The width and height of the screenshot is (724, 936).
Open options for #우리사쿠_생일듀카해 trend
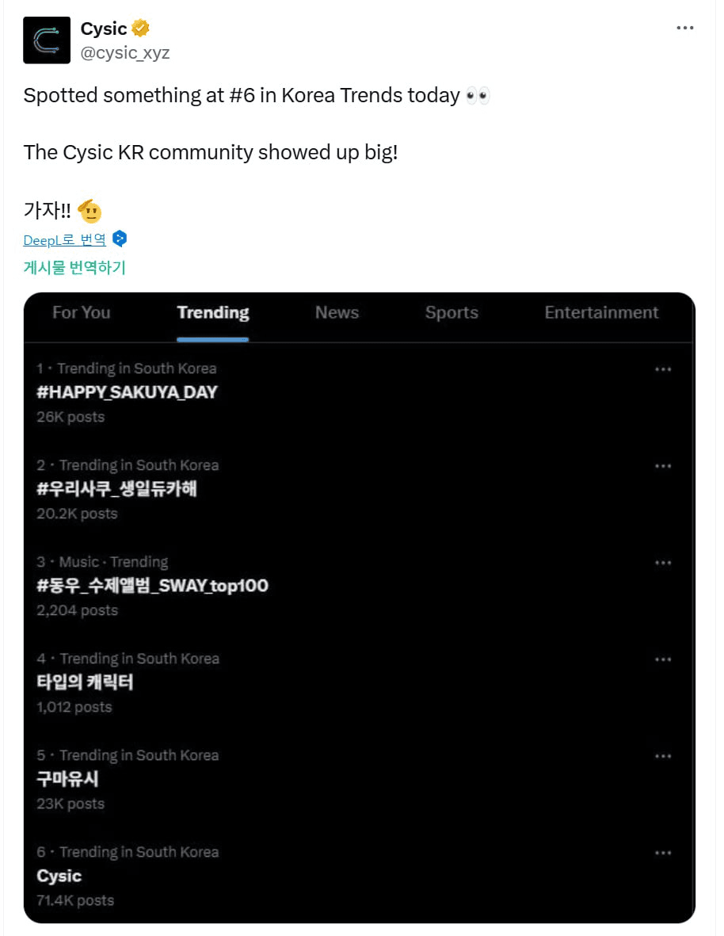(663, 466)
